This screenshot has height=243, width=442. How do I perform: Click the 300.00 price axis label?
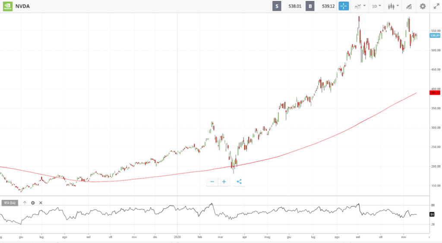point(436,128)
